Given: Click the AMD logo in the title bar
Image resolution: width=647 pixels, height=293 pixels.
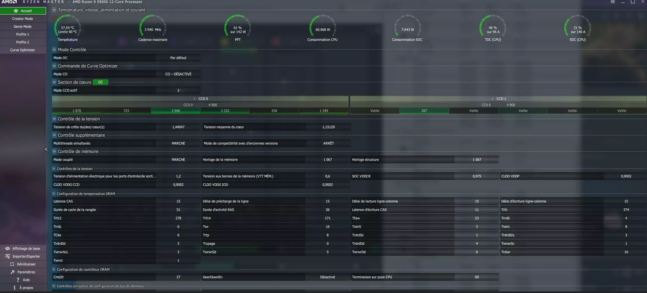Looking at the screenshot, I should tap(9, 2).
